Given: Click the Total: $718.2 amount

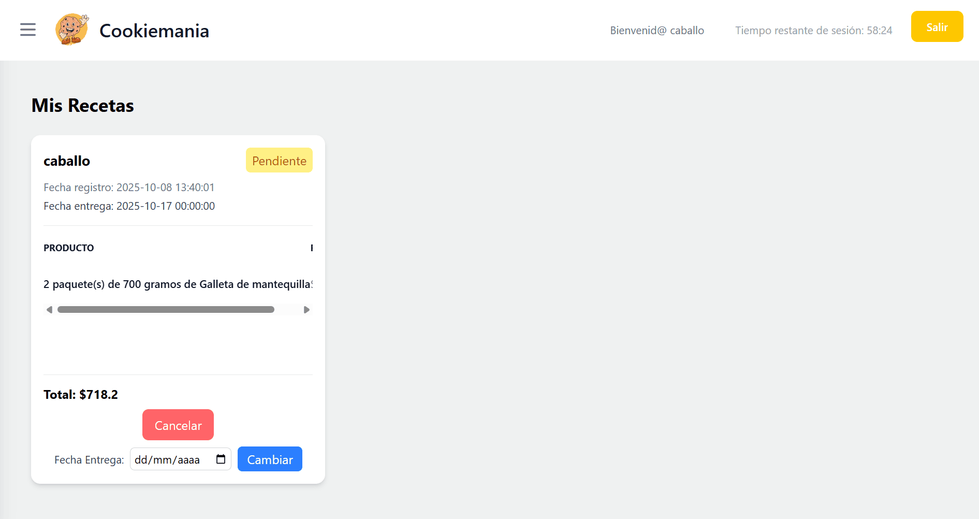Looking at the screenshot, I should tap(81, 395).
